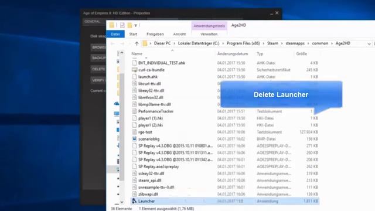Expand chevron right after Lokaler Datenträger (C:)

(x=223, y=43)
